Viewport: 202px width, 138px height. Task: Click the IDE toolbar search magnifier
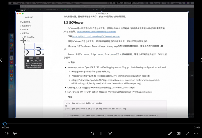(104, 10)
